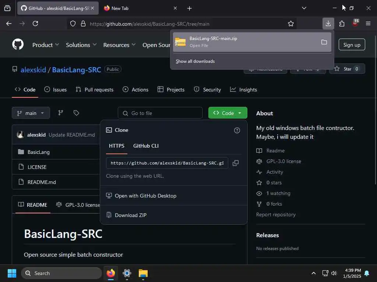Open the volume speaker tray icon

[334, 273]
